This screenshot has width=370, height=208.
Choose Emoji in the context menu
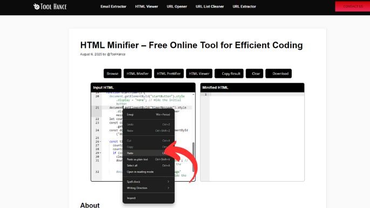coord(148,115)
